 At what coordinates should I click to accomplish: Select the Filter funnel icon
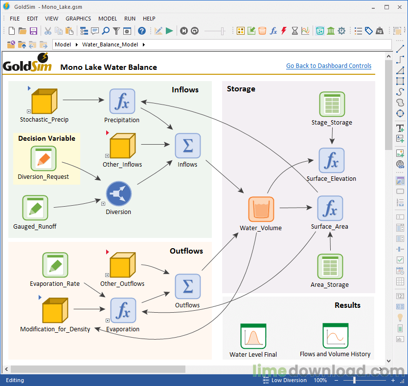pyautogui.click(x=116, y=31)
